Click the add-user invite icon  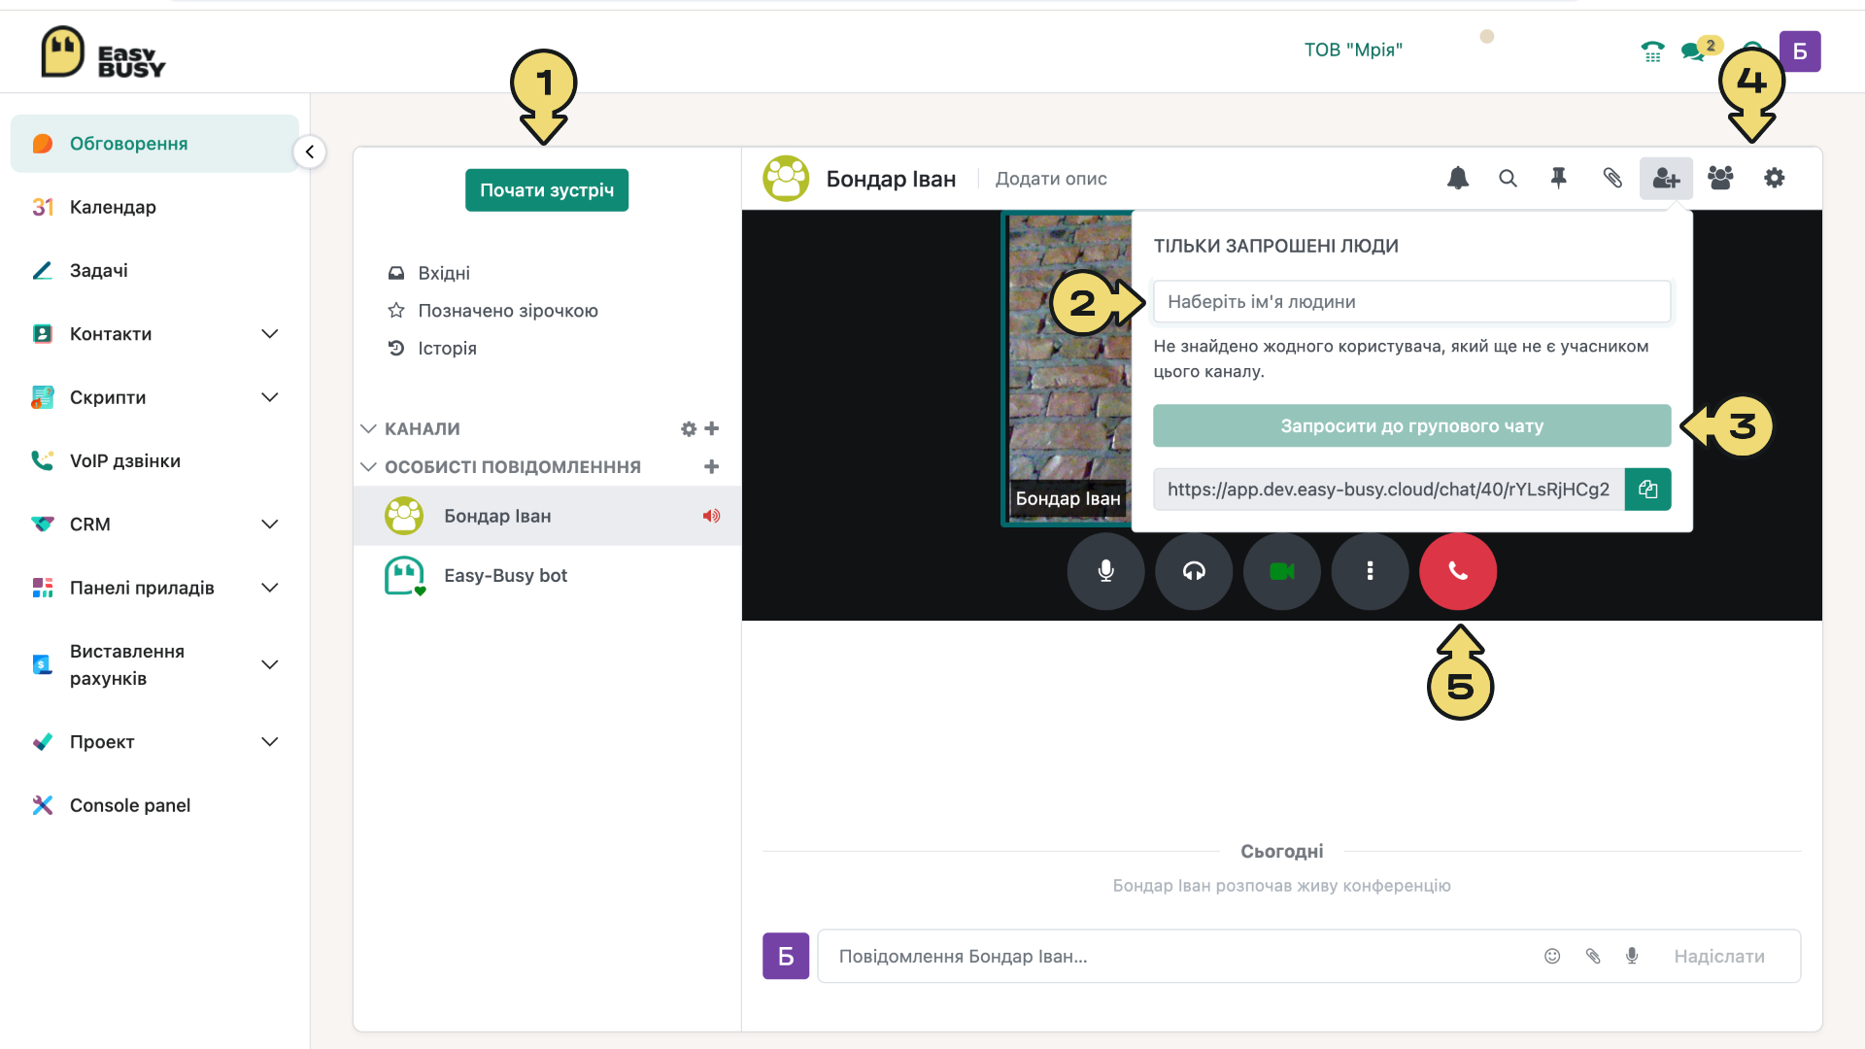(1666, 178)
